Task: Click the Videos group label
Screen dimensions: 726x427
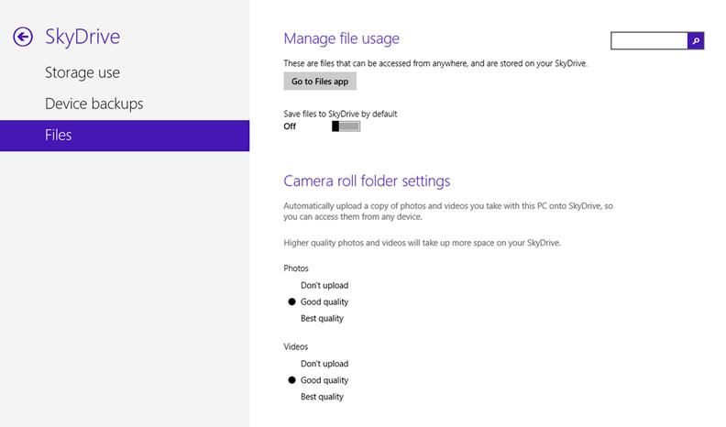Action: point(296,346)
